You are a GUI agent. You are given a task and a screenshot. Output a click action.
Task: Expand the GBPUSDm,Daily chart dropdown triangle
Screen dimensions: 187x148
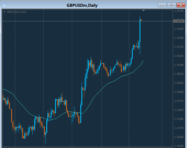pyautogui.click(x=5, y=12)
